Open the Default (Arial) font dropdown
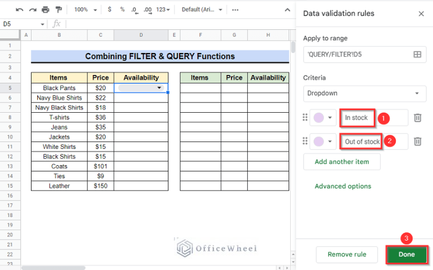This screenshot has height=270, width=433. click(x=202, y=10)
